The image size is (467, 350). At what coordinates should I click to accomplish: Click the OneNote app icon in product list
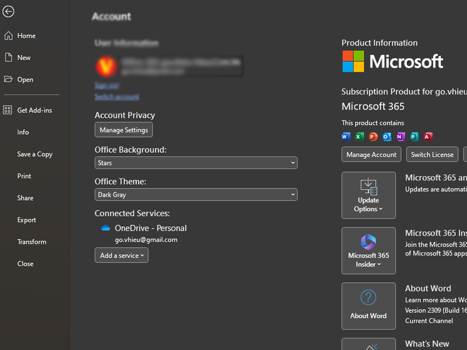coord(400,136)
